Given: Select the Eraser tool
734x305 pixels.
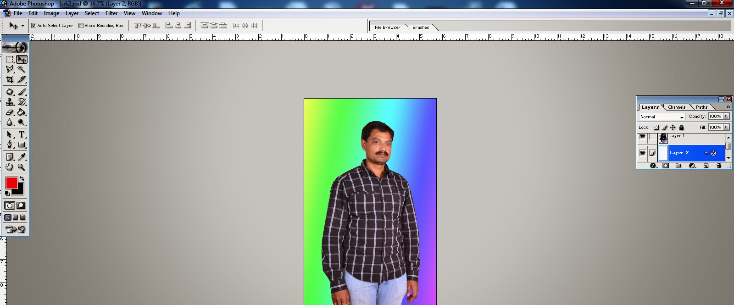Looking at the screenshot, I should click(x=10, y=112).
